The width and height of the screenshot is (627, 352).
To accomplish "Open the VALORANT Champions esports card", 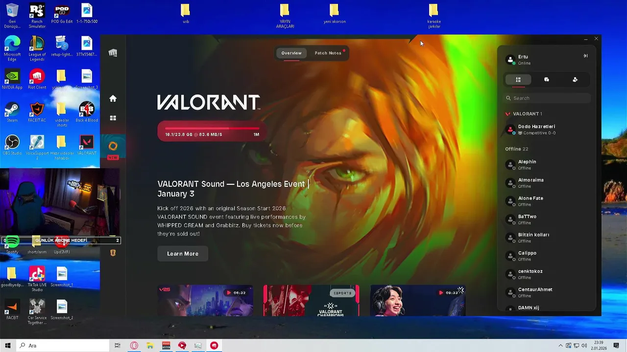I will [312, 300].
